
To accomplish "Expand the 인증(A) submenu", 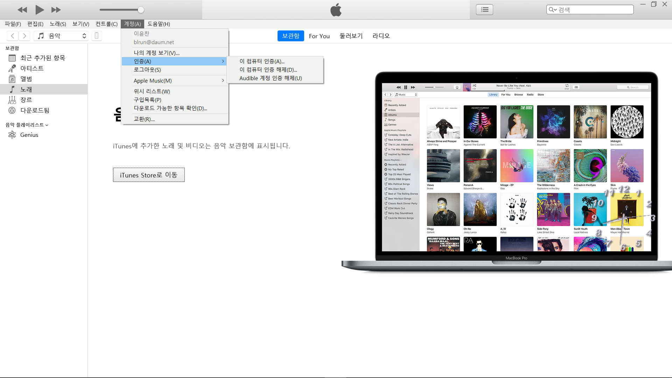I will click(x=175, y=61).
